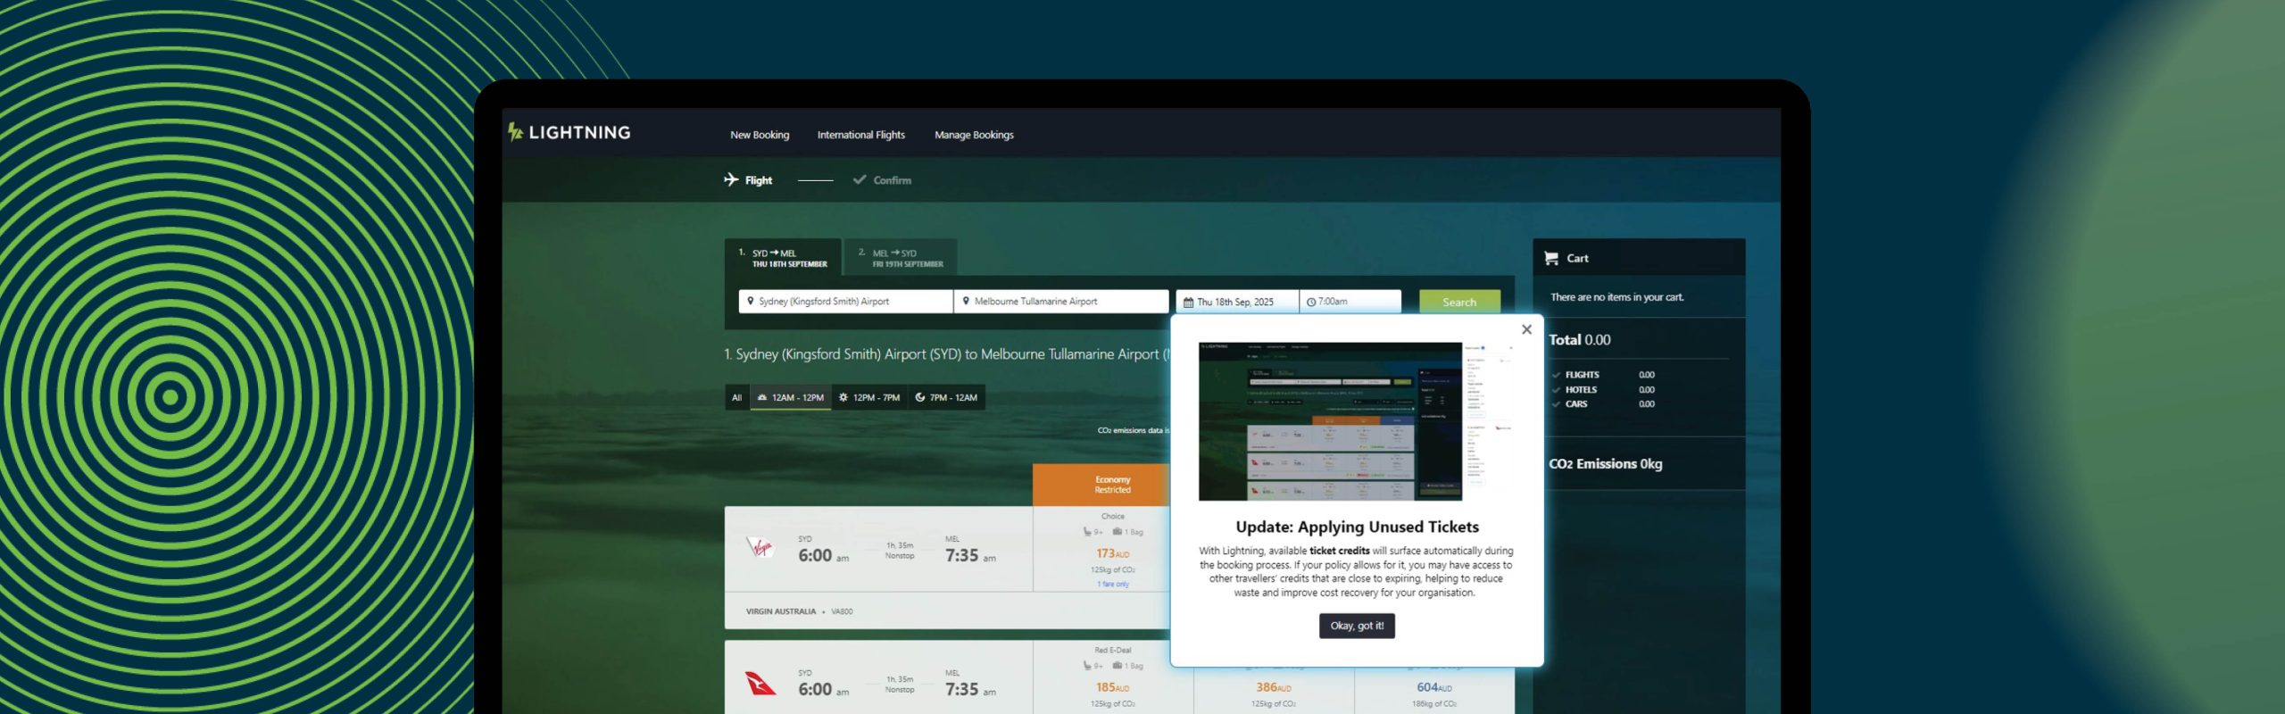Open the New Booking menu
Screen dimensions: 2285x714
click(760, 135)
